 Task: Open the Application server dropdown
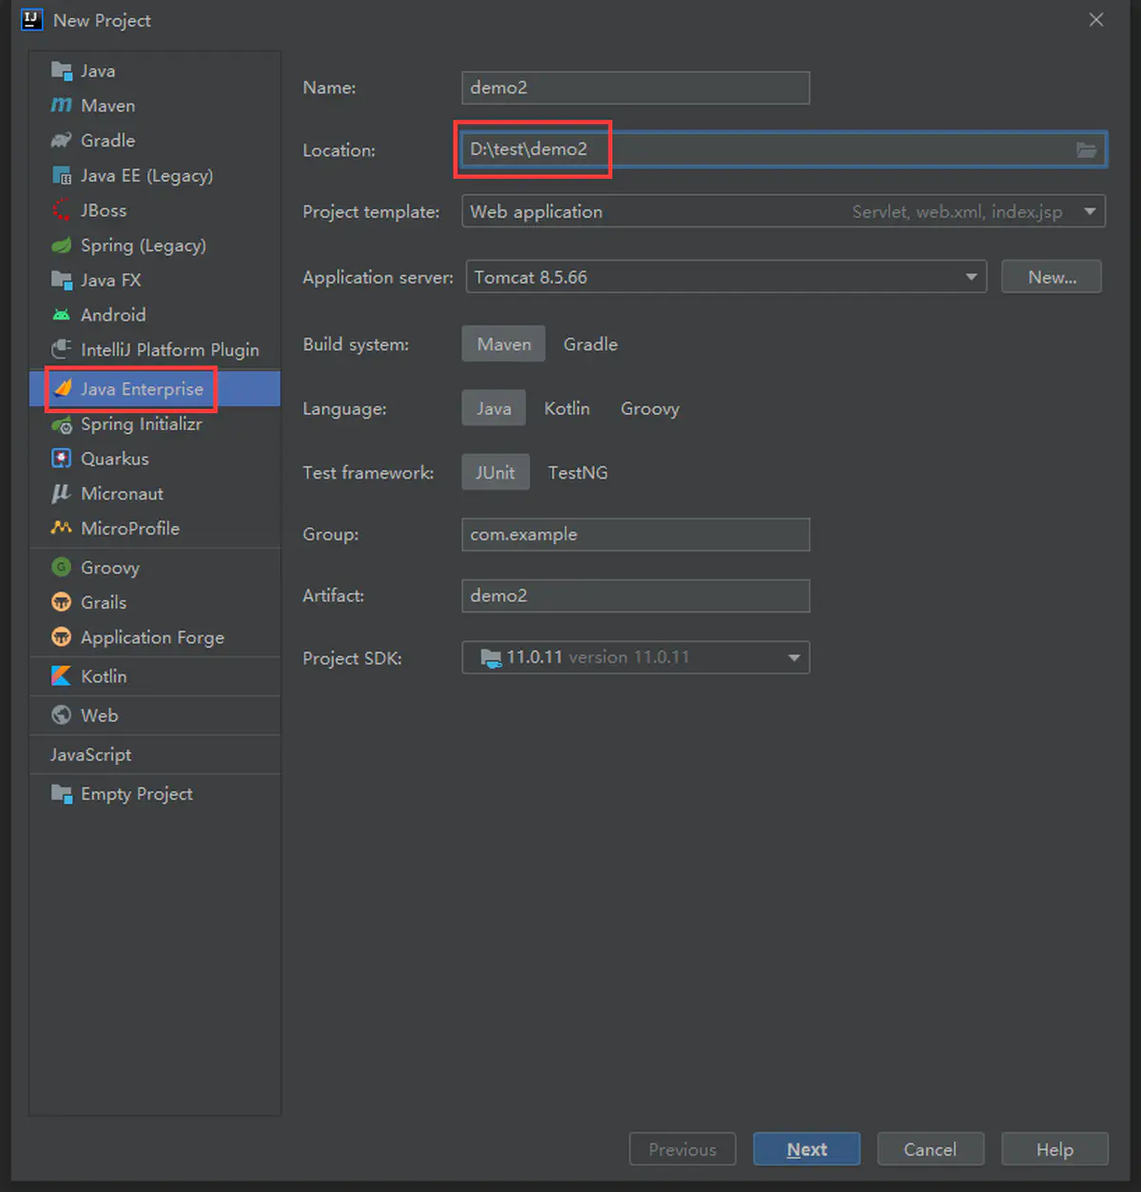coord(726,277)
